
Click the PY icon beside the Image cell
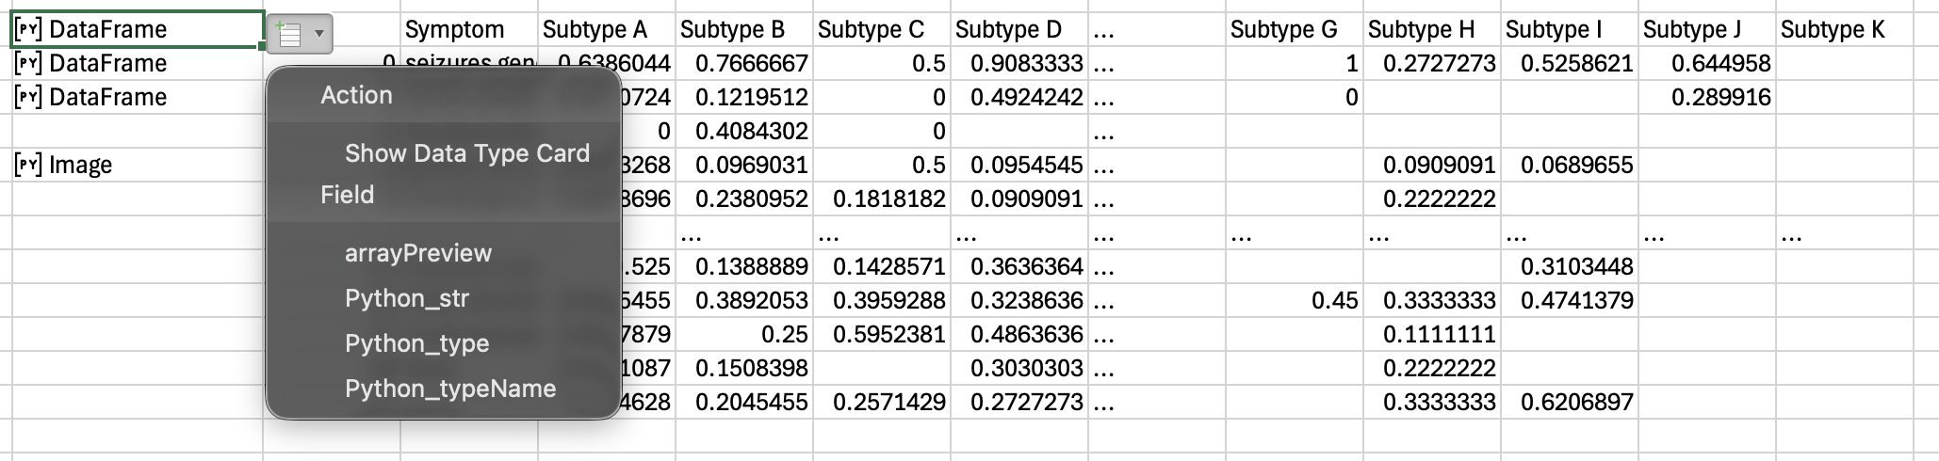pyautogui.click(x=28, y=166)
